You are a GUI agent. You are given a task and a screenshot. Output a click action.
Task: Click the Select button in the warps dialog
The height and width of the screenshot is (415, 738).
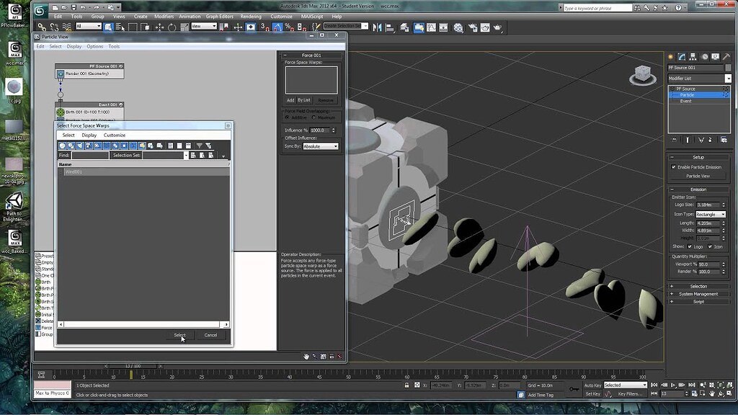(x=179, y=335)
